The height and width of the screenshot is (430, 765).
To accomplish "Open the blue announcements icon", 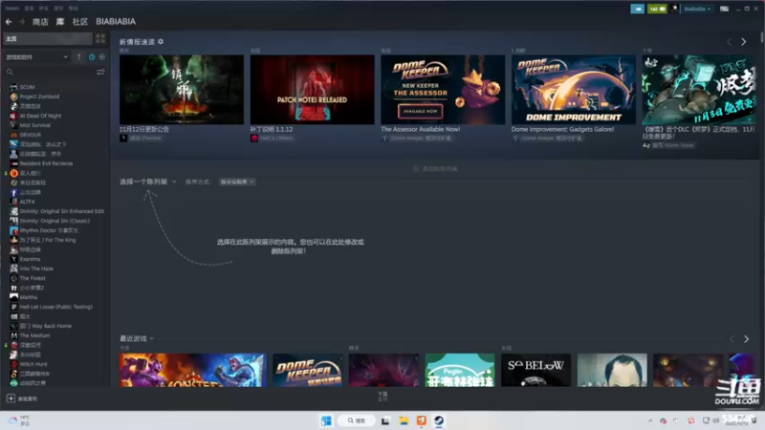I will coord(637,9).
